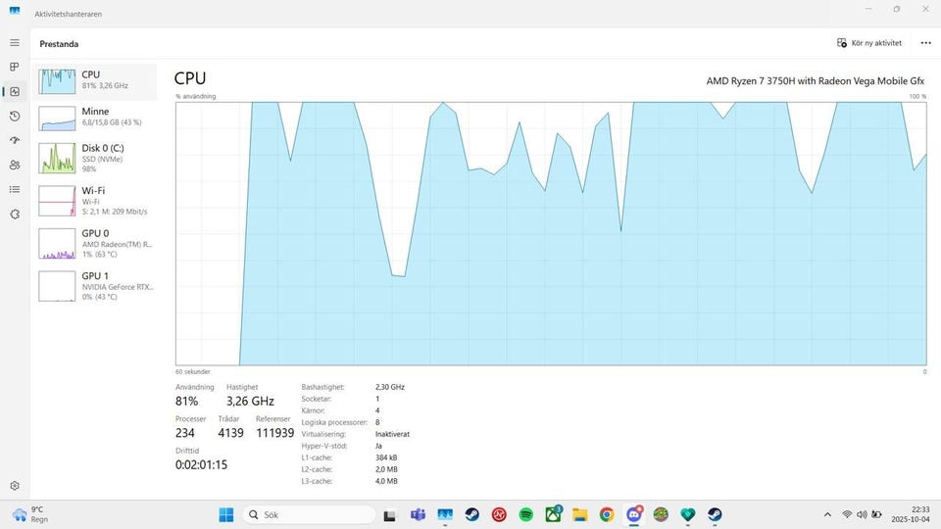Open Xbox app from taskbar
941x529 pixels.
pyautogui.click(x=553, y=514)
